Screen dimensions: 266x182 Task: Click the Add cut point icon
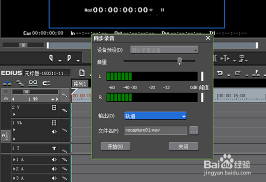click(x=256, y=73)
